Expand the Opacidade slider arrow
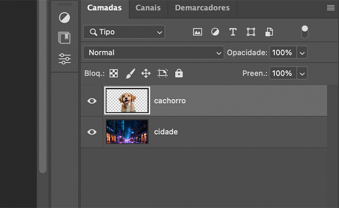339x208 pixels. point(302,53)
